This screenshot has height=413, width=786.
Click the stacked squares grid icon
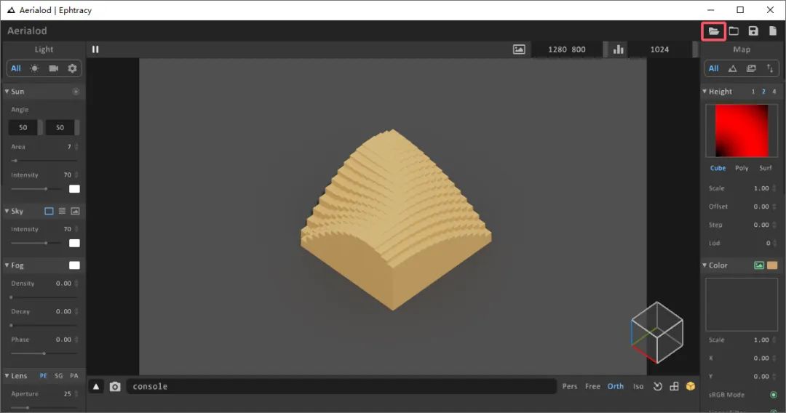click(x=674, y=387)
